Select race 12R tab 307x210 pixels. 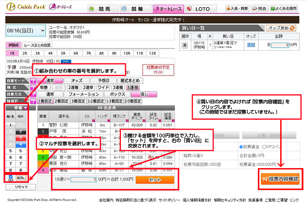153,53
